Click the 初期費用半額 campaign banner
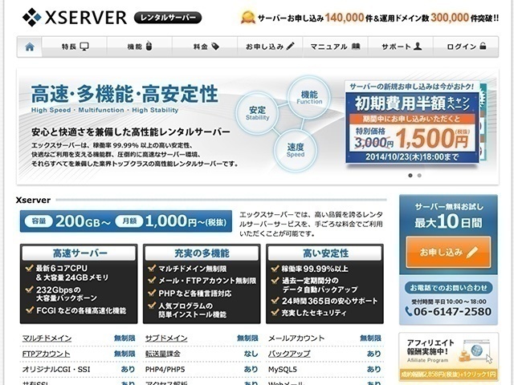This screenshot has height=385, width=514. point(412,123)
